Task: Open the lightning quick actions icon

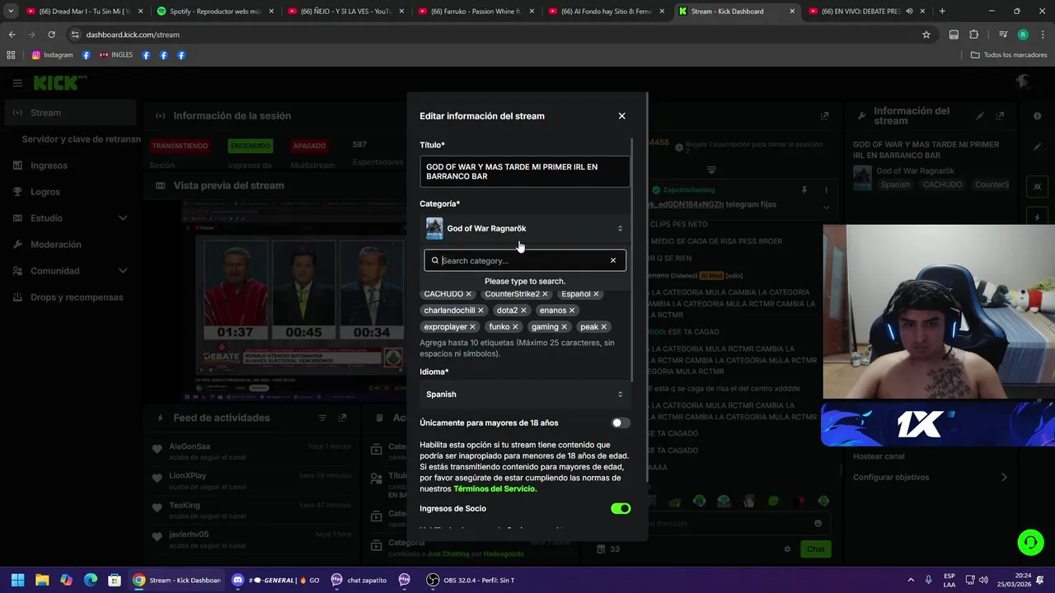Action: [1037, 217]
